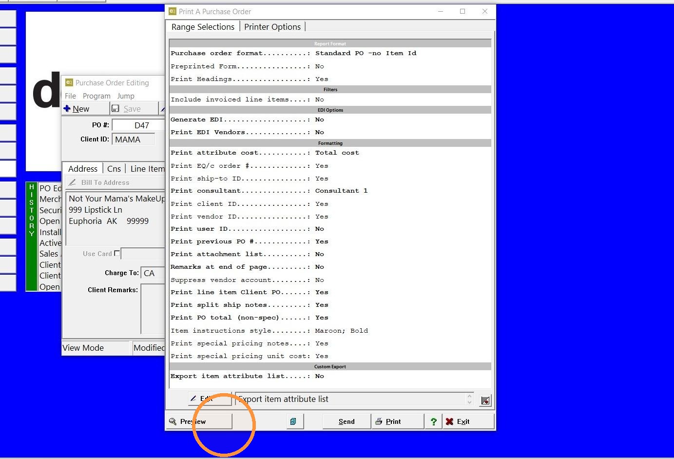Select the Print ship-to ID row
The image size is (674, 459).
click(x=330, y=179)
